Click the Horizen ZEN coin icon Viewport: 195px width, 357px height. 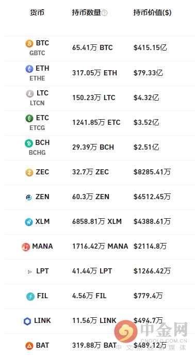29,198
